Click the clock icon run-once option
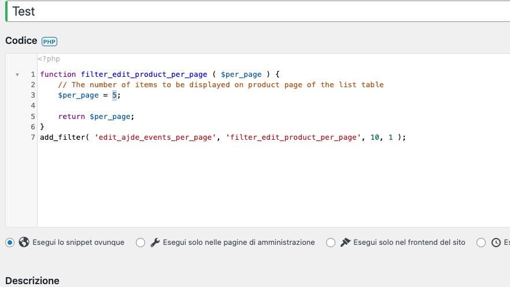 pyautogui.click(x=496, y=243)
